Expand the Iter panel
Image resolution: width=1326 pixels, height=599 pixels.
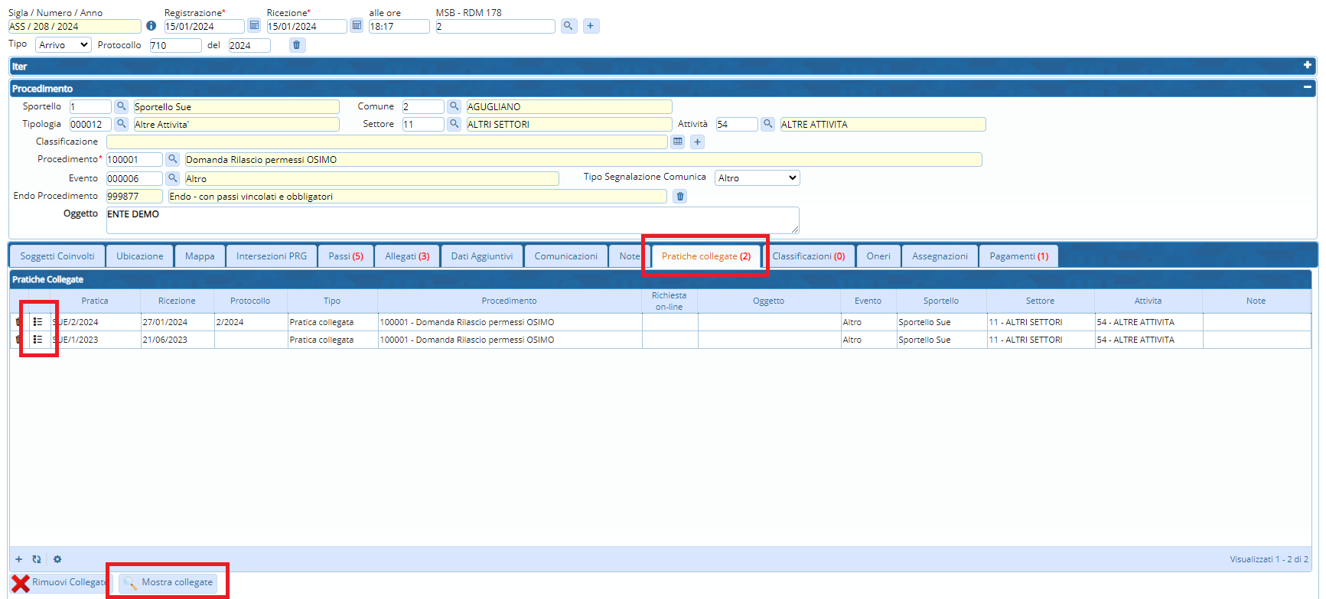pos(1307,66)
